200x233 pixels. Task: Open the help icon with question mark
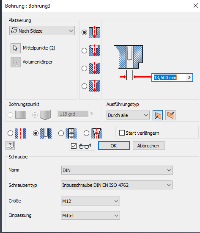click(x=10, y=145)
